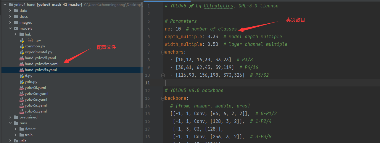Click the '# YOLOv5 v6.0 backbone' comment
Image resolution: width=380 pixels, height=143 pixels.
pos(194,91)
